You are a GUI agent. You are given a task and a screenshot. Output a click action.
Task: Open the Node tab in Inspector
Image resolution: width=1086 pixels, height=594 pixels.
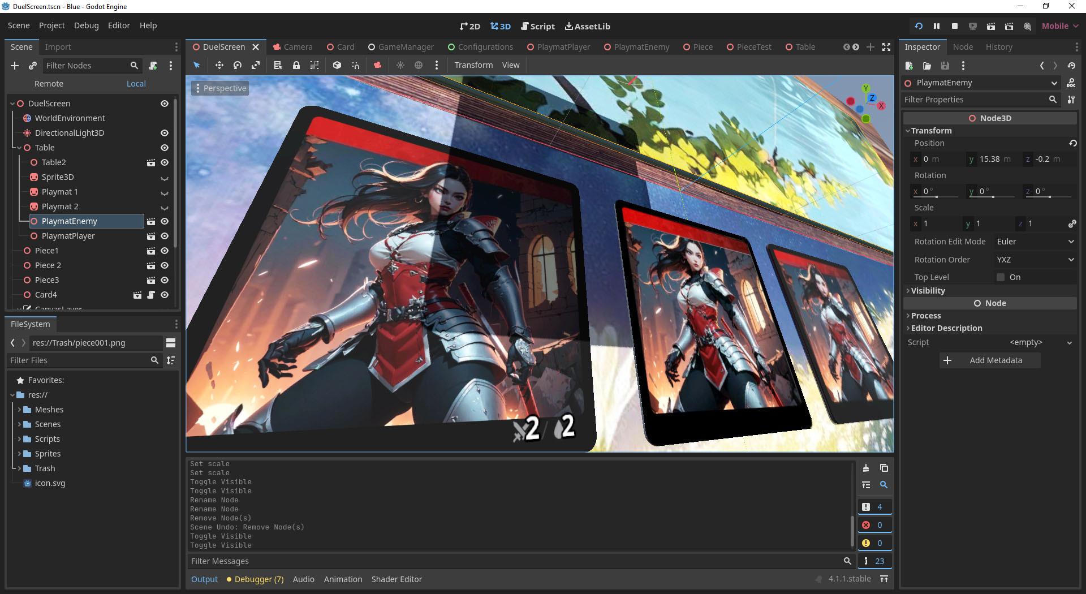click(x=963, y=47)
